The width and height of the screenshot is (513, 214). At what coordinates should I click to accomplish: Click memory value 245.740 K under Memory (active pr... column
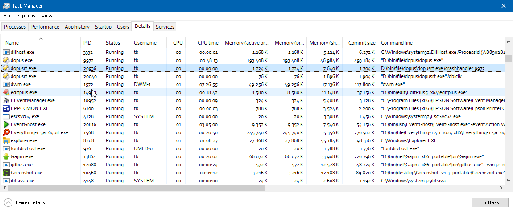(256, 132)
